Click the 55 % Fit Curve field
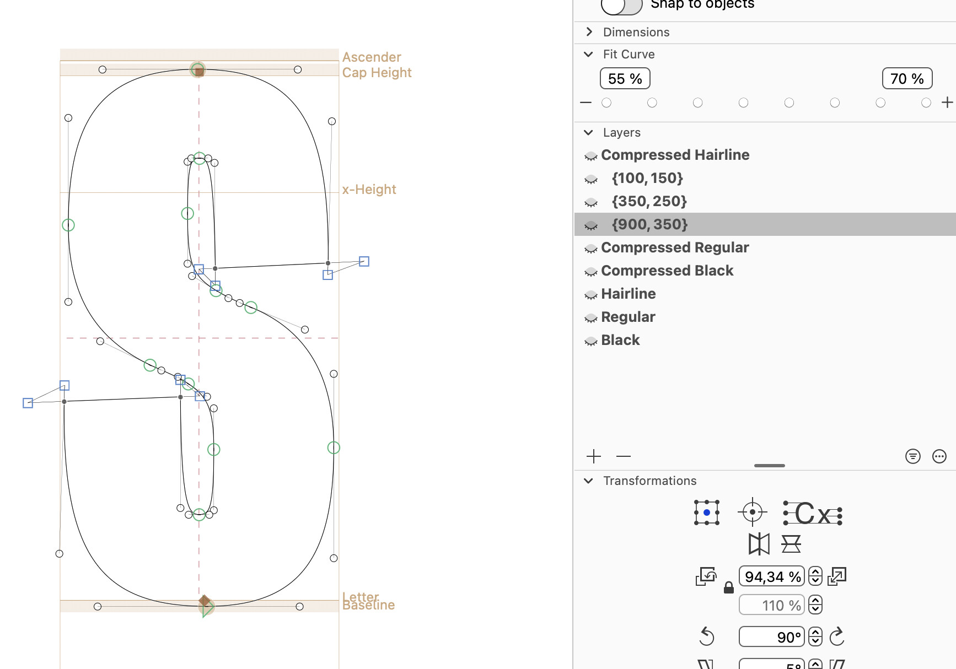 click(x=625, y=79)
